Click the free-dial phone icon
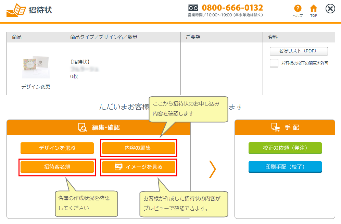 (193, 8)
